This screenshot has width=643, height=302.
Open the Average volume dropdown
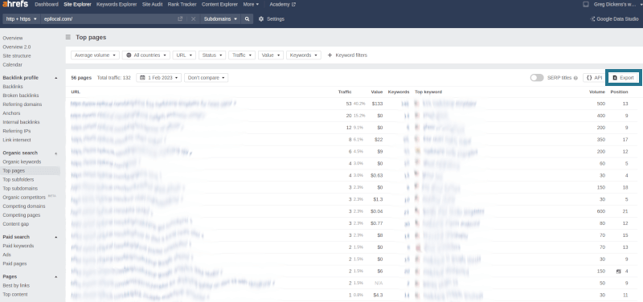click(95, 55)
